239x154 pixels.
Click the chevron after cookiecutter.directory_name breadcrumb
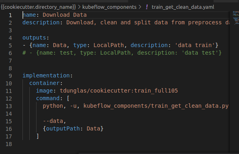(x=79, y=7)
